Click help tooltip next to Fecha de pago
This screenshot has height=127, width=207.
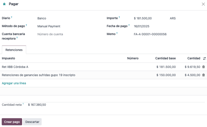coord(129,26)
